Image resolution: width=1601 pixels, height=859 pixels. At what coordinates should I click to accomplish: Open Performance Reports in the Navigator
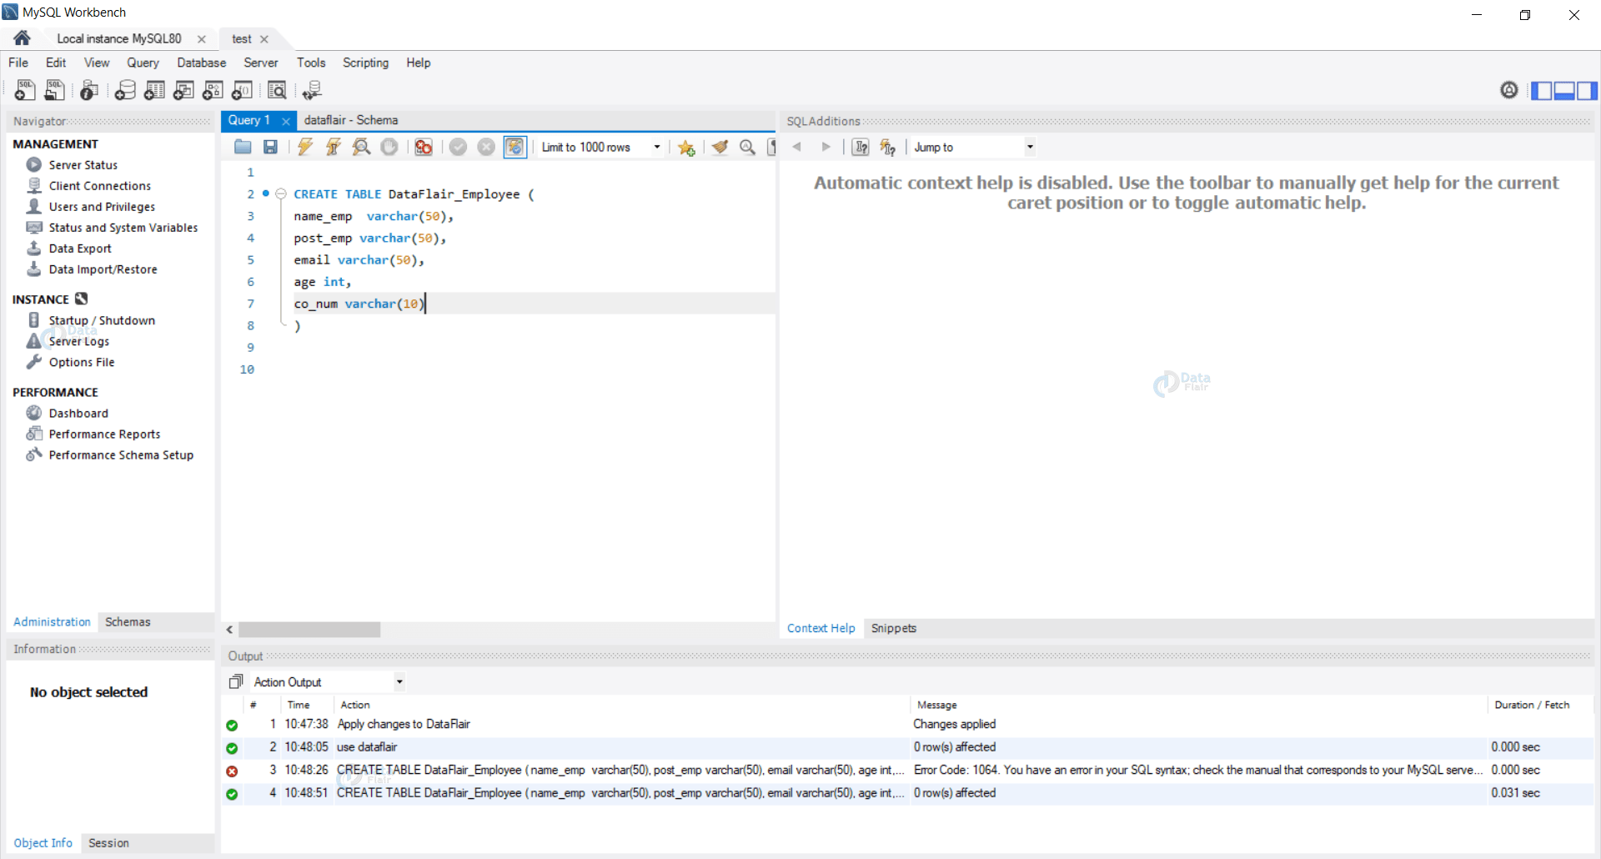tap(103, 434)
